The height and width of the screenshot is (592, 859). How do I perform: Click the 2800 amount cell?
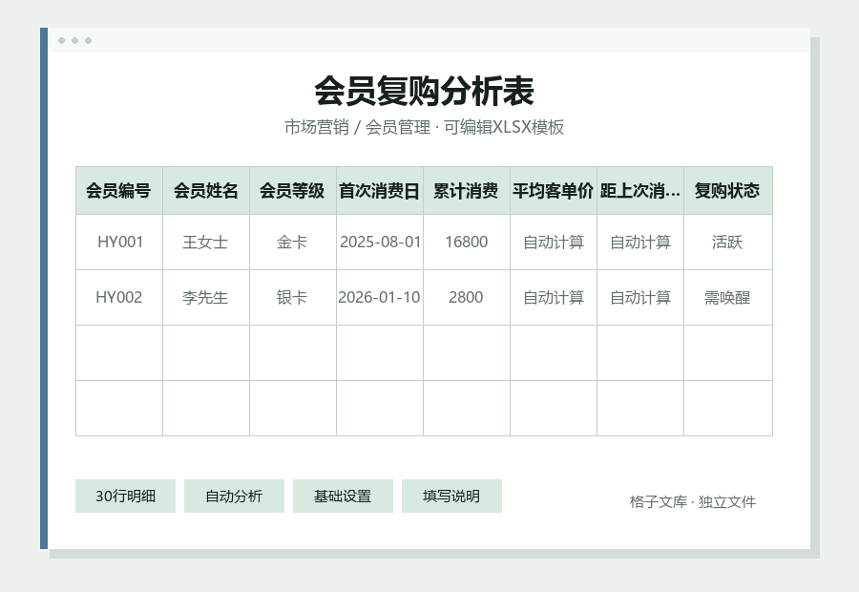click(x=466, y=298)
